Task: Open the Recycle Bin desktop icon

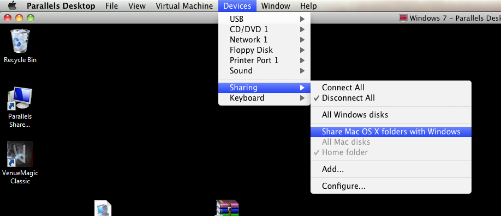Action: (x=20, y=41)
